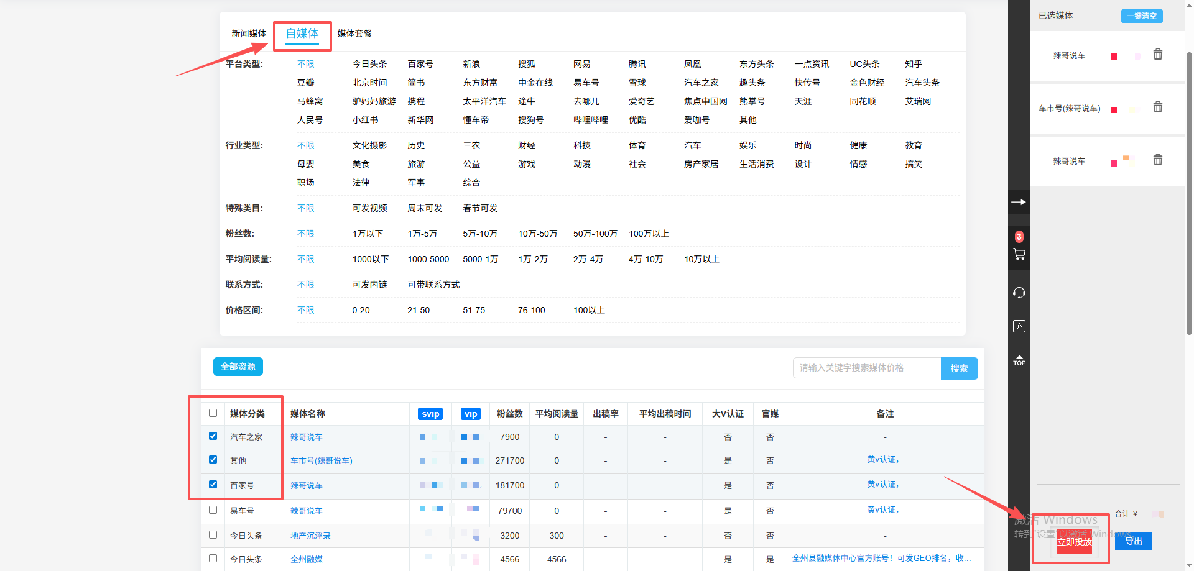This screenshot has width=1194, height=571.
Task: Toggle the select-all header checkbox
Action: click(213, 413)
